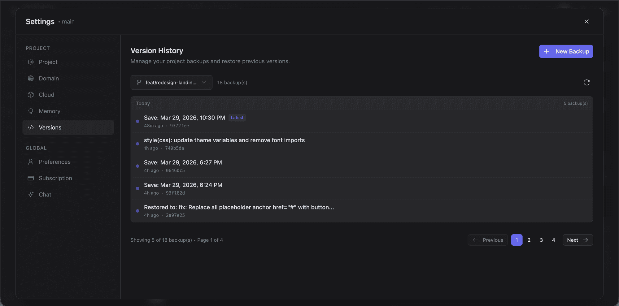Open Subscription settings

coord(68,178)
